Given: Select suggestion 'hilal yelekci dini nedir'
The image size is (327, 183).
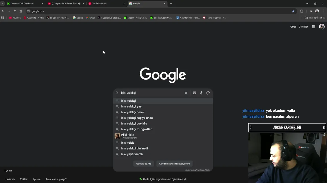Looking at the screenshot, I should coord(163,148).
